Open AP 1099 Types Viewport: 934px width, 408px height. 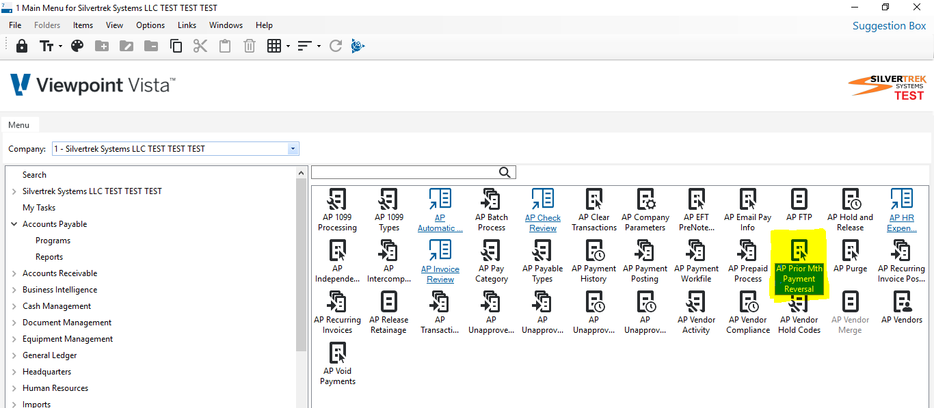(389, 210)
